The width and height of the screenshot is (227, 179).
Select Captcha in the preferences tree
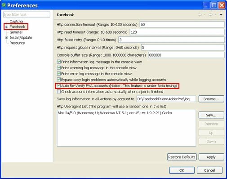tap(16, 21)
